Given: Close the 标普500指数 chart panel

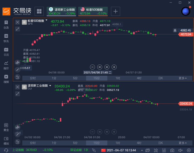Looking at the screenshot, I should [18, 22].
